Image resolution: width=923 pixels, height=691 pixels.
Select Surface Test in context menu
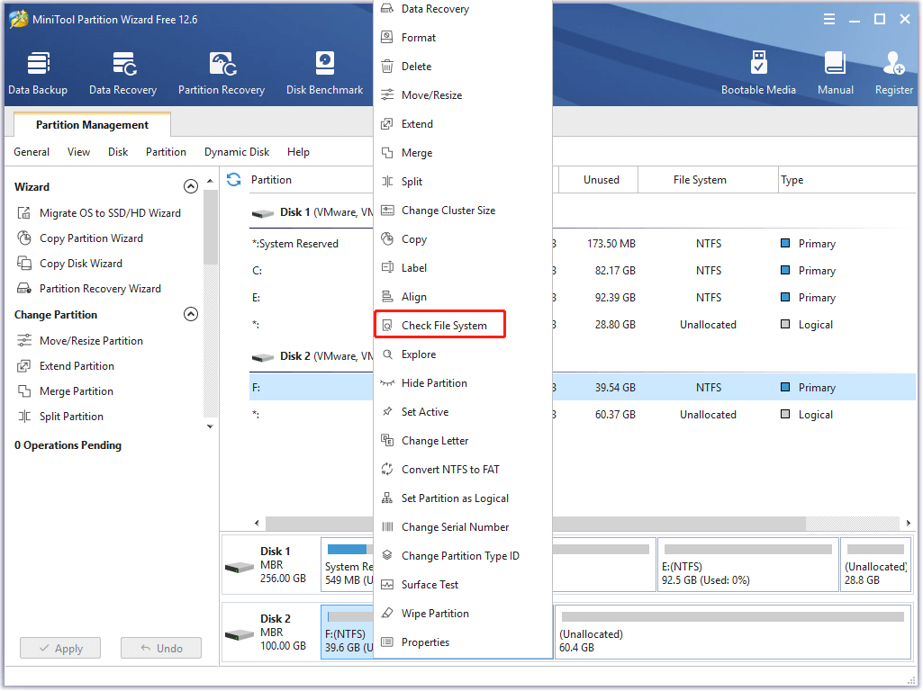pyautogui.click(x=430, y=585)
